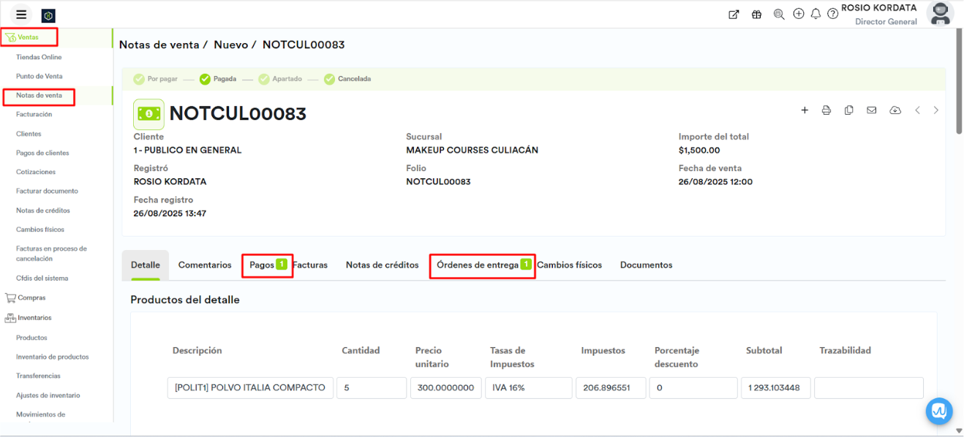Expand the Compras sidebar section
Image resolution: width=964 pixels, height=437 pixels.
(31, 297)
